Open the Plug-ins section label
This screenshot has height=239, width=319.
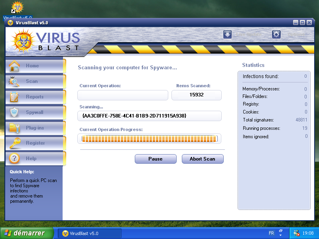35,128
